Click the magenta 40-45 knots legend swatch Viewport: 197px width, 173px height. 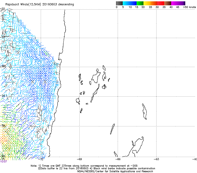(175, 3)
